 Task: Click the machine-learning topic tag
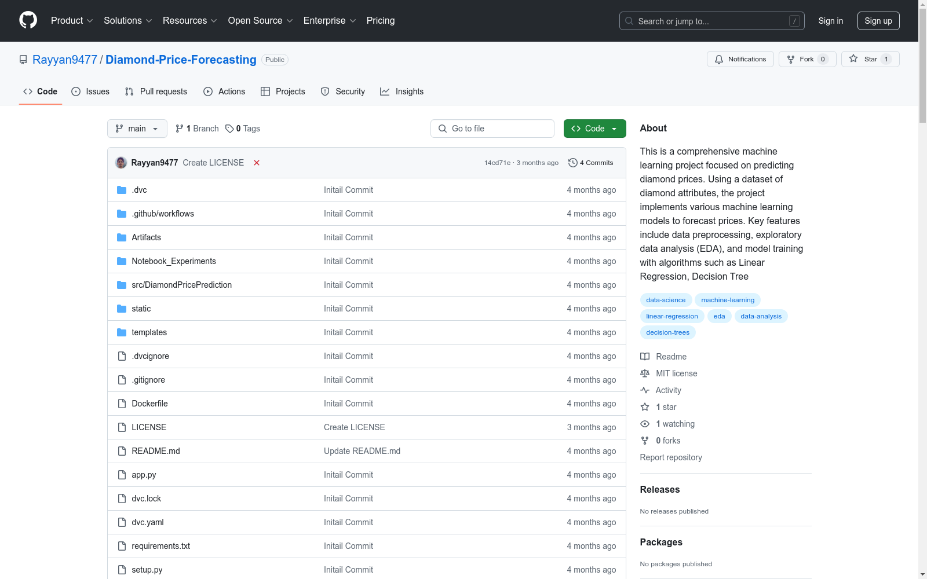pos(728,300)
